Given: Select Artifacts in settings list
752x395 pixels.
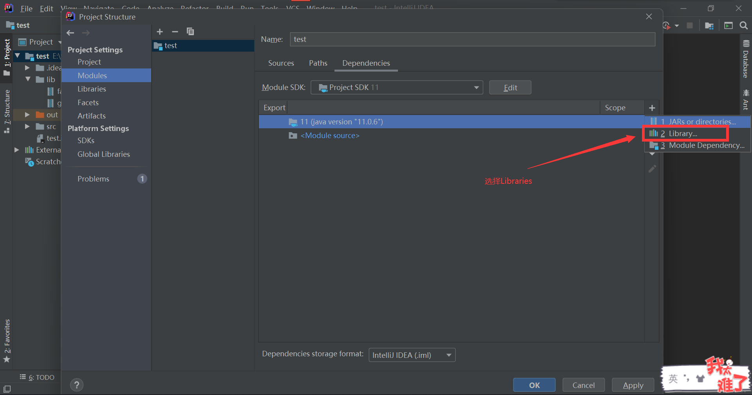Looking at the screenshot, I should coord(106,116).
